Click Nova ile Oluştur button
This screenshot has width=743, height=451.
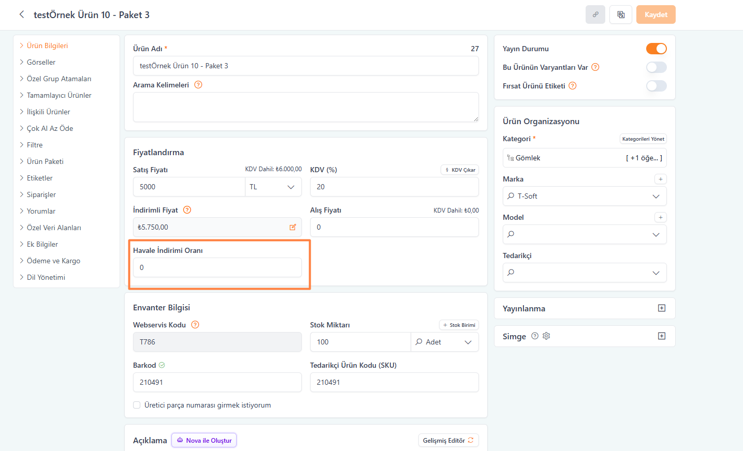(x=204, y=440)
